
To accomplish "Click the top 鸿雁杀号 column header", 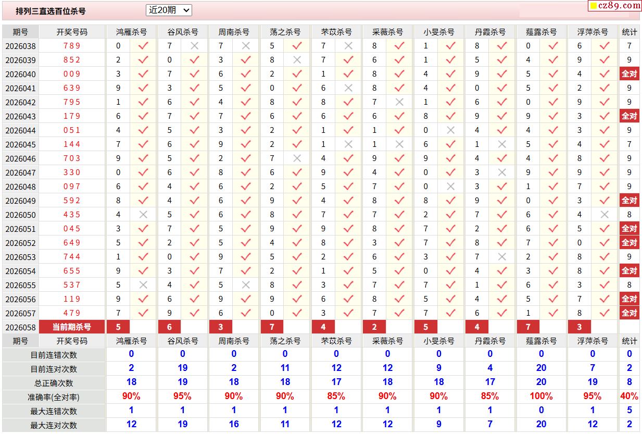I will [131, 32].
